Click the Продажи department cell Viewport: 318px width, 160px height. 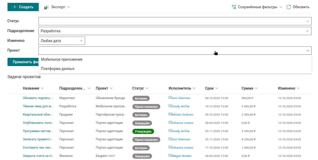(x=66, y=115)
